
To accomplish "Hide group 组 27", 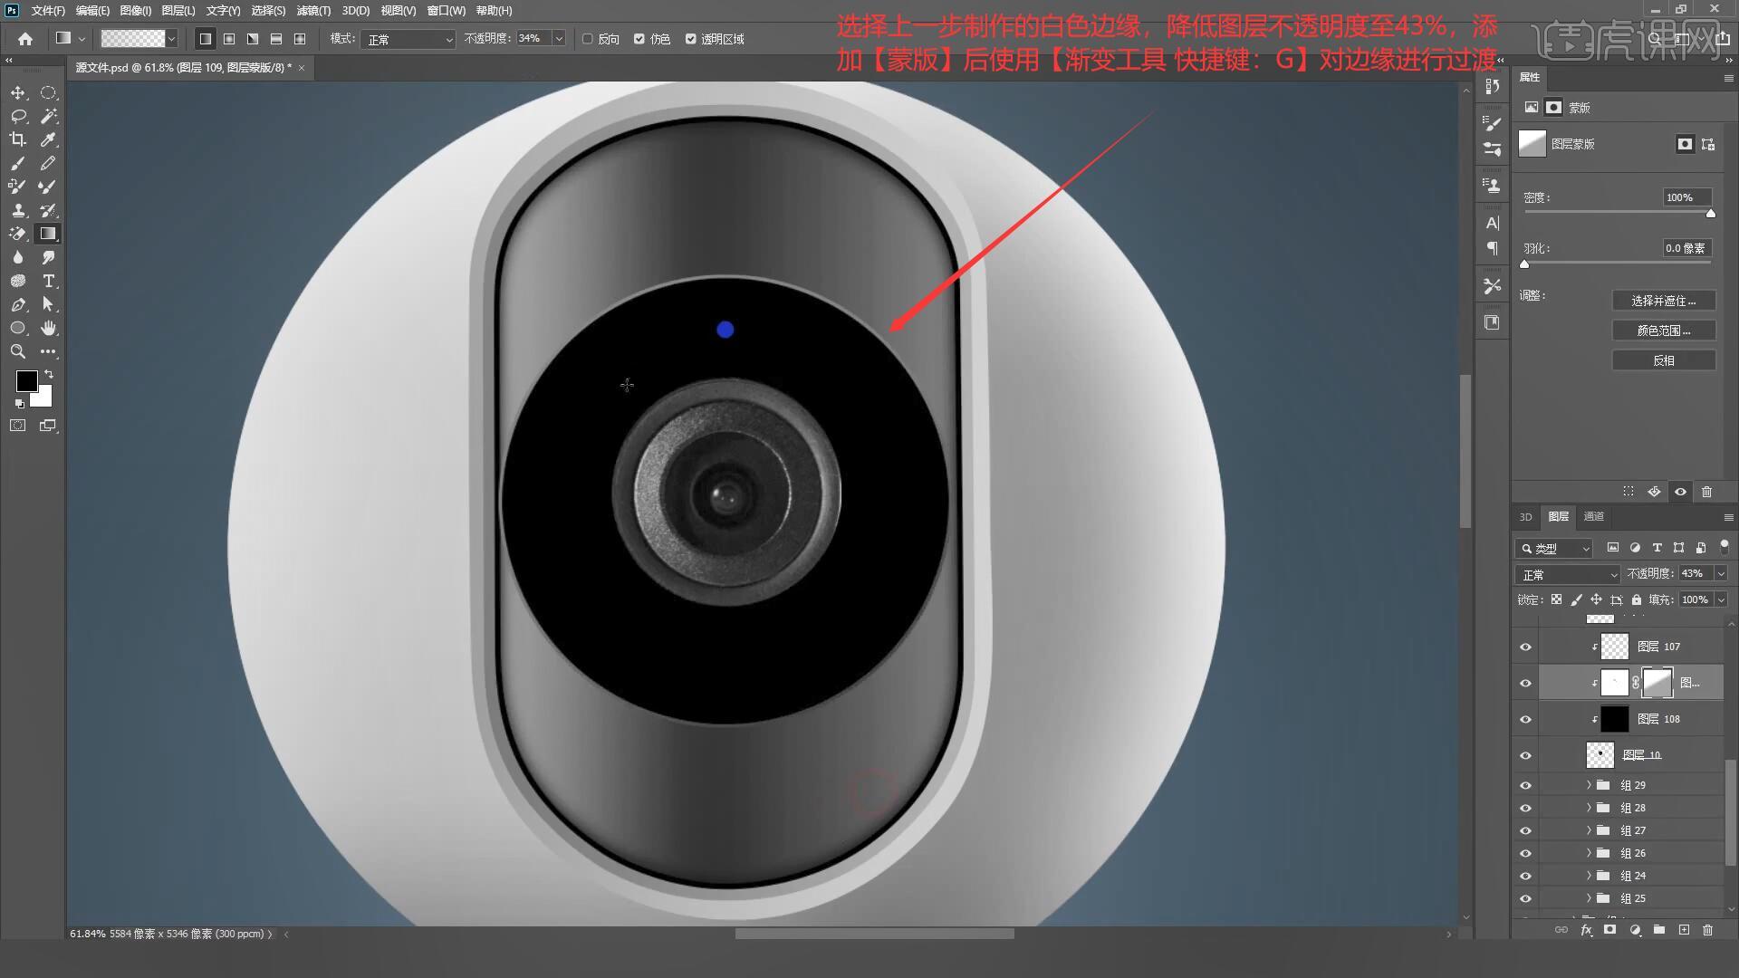I will pos(1525,830).
